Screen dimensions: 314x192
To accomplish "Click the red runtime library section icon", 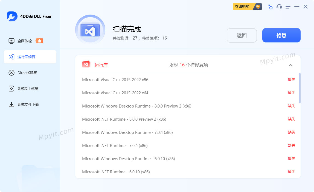I will [x=86, y=64].
